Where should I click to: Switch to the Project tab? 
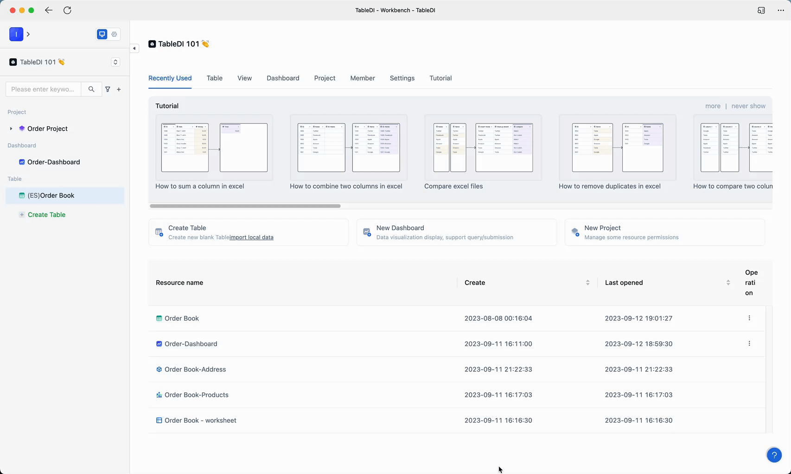click(x=325, y=78)
